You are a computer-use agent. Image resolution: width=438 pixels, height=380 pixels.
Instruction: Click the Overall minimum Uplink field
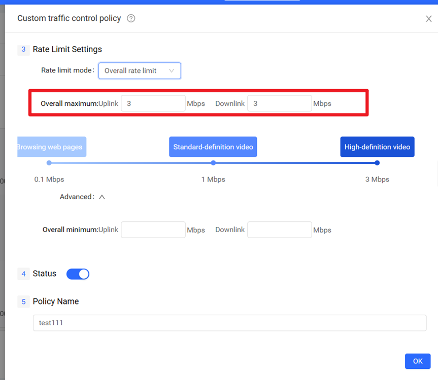pos(153,230)
